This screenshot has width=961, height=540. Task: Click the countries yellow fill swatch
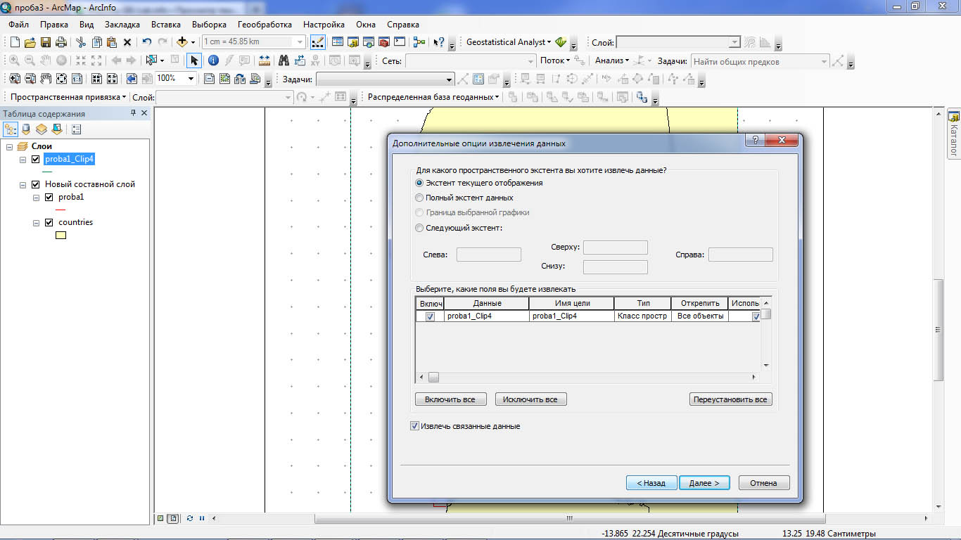click(x=61, y=236)
